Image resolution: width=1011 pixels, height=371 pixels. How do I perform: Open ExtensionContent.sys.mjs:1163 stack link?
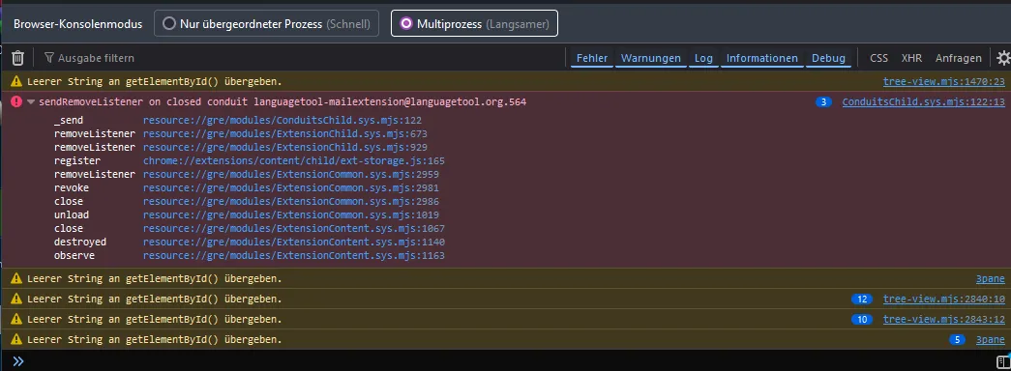[294, 256]
